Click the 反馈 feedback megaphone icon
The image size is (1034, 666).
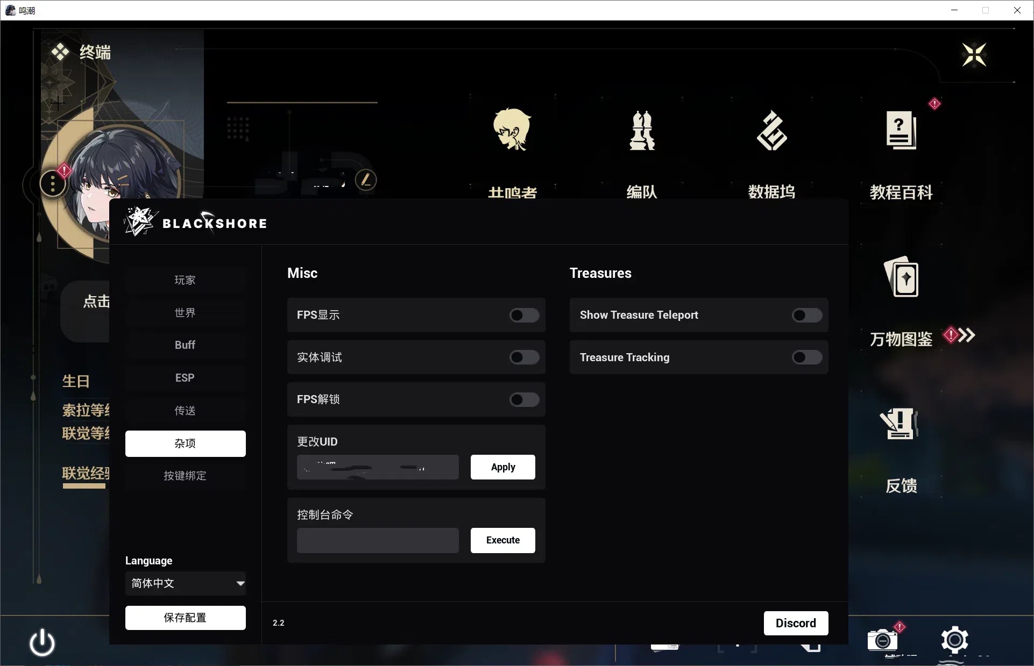(900, 425)
